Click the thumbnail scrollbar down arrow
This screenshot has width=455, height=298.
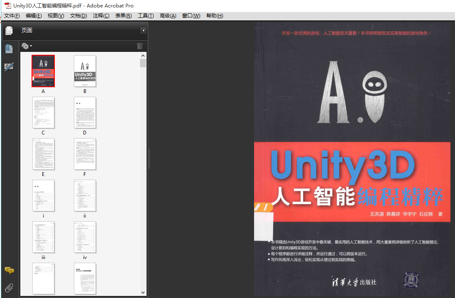(x=143, y=293)
